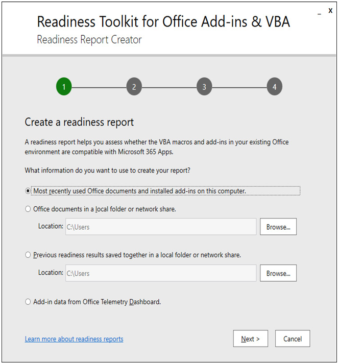This screenshot has height=364, width=339.
Task: Click the Readiness Report Creator subtitle
Action: pos(89,40)
